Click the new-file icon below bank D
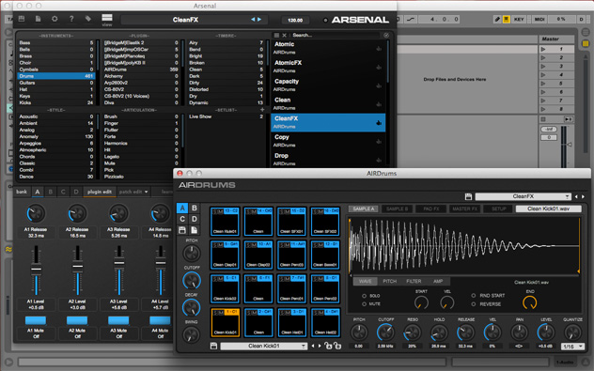 [194, 230]
